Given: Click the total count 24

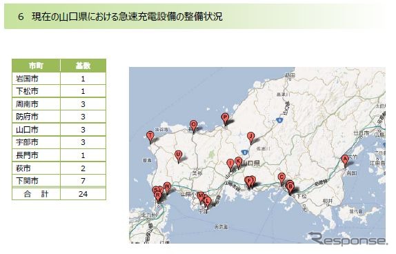Looking at the screenshot, I should (83, 194).
